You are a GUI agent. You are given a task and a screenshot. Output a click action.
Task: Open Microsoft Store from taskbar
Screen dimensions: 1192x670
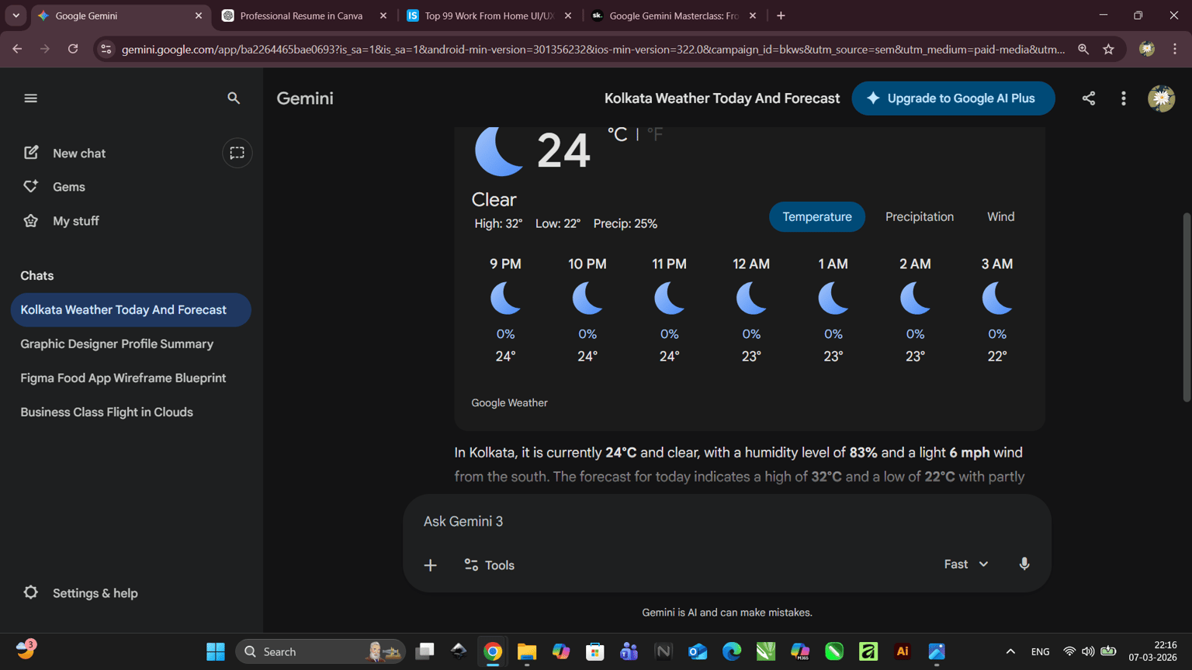click(595, 651)
